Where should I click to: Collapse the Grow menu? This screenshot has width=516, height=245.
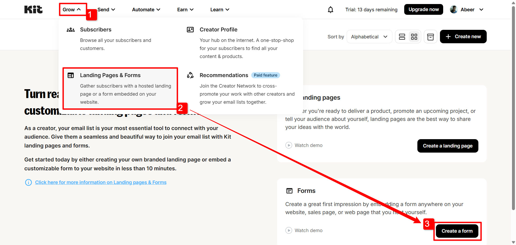72,10
